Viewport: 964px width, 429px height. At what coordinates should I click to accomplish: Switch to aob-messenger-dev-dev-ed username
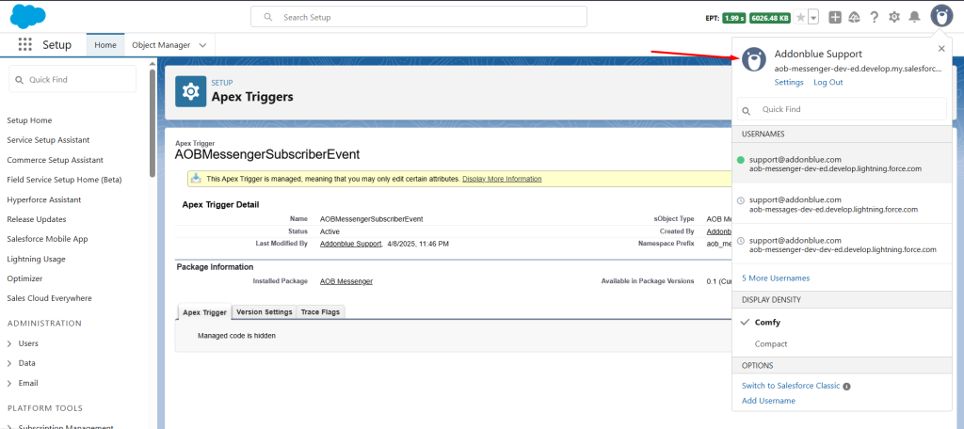click(x=843, y=245)
